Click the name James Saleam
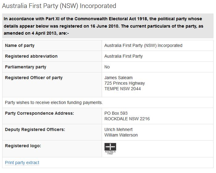The height and width of the screenshot is (173, 216). (119, 78)
